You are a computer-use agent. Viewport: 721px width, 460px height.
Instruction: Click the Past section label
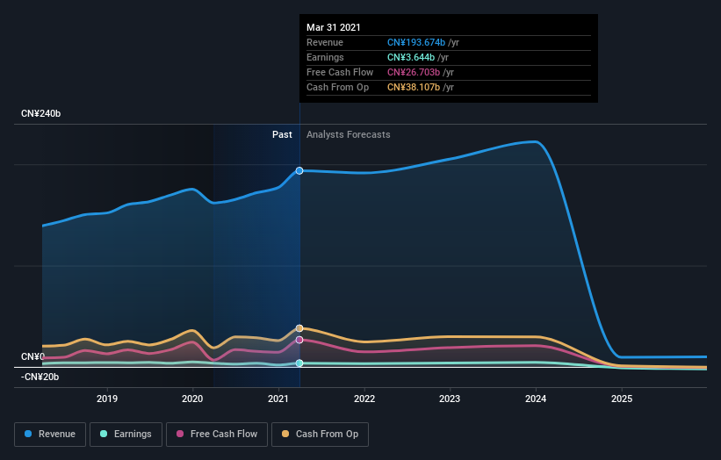click(282, 134)
